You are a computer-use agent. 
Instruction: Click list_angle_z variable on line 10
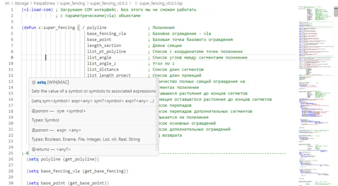(102, 64)
